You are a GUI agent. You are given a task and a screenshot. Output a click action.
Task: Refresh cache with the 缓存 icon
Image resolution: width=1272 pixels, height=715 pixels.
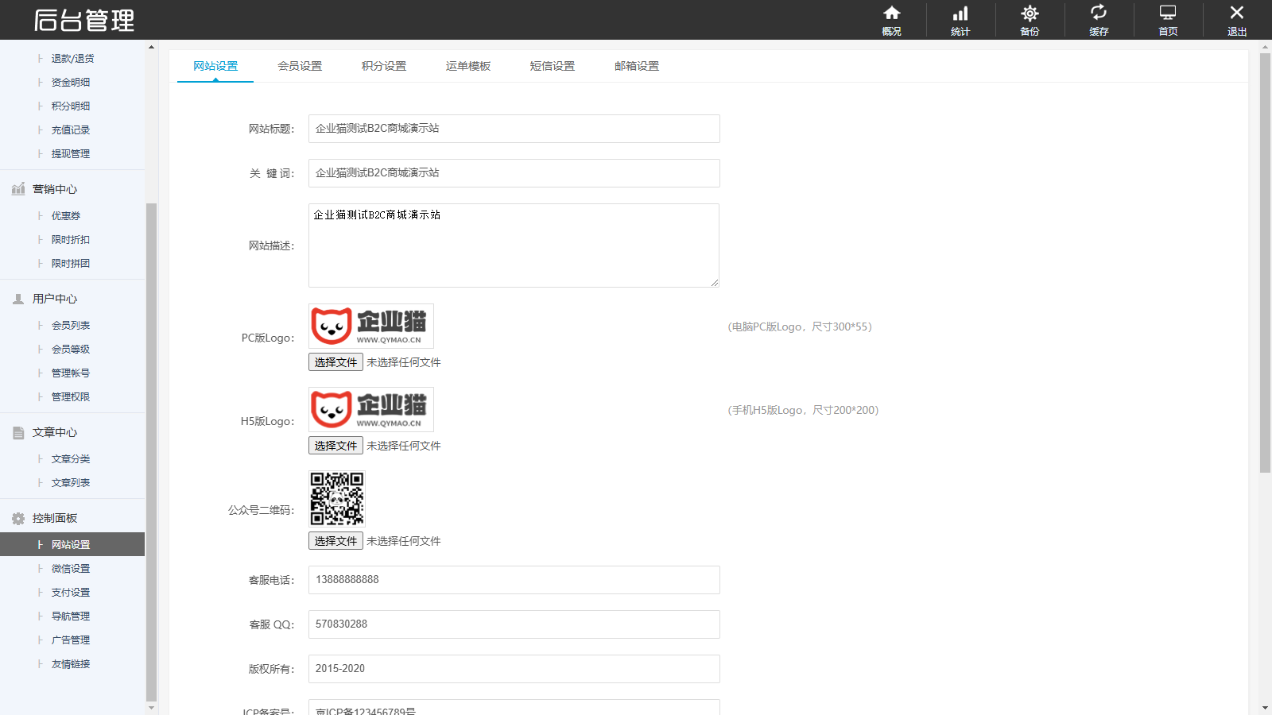click(1099, 14)
